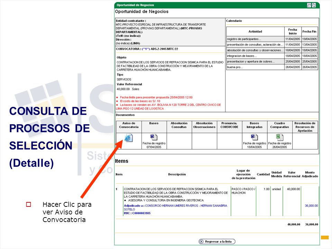Click 'ASESORIA Y CONSULTORIA EN INGENIERIA GEOTECNICA' bullet

tap(166, 200)
